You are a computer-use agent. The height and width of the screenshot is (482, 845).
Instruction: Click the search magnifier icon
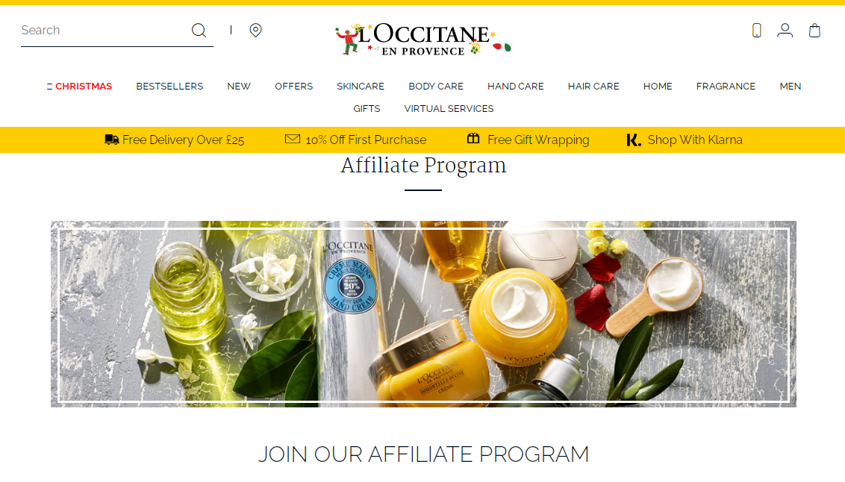click(x=199, y=30)
